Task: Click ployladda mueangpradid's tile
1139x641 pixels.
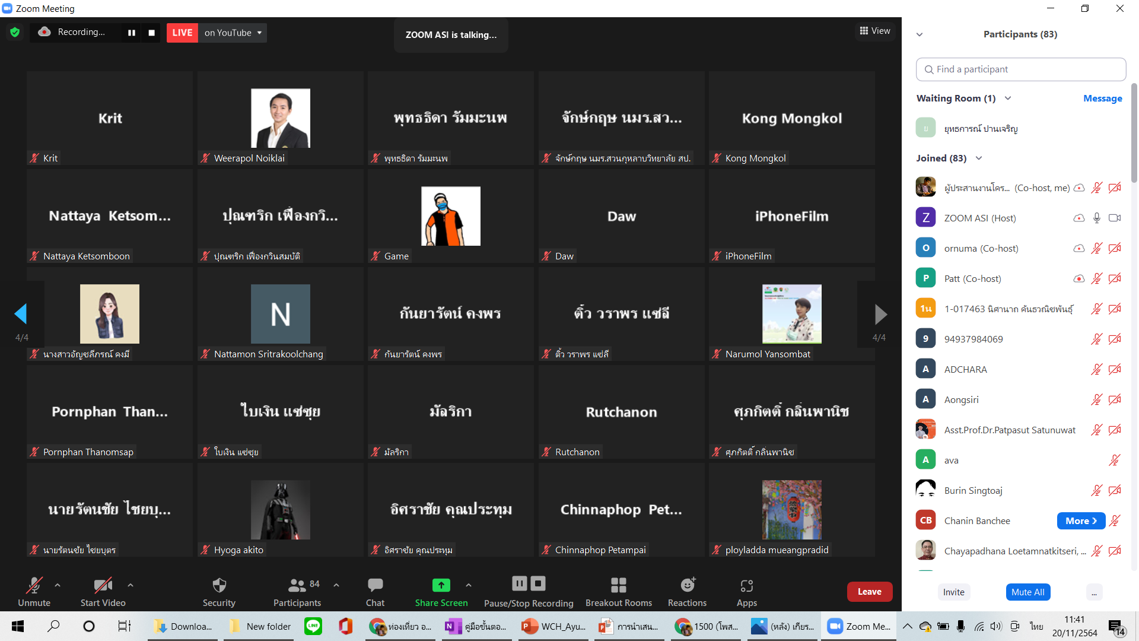Action: click(792, 510)
